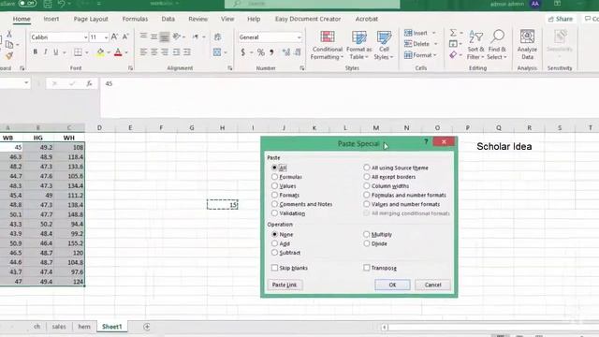Open Conditional Formatting
599x337 pixels.
327,45
